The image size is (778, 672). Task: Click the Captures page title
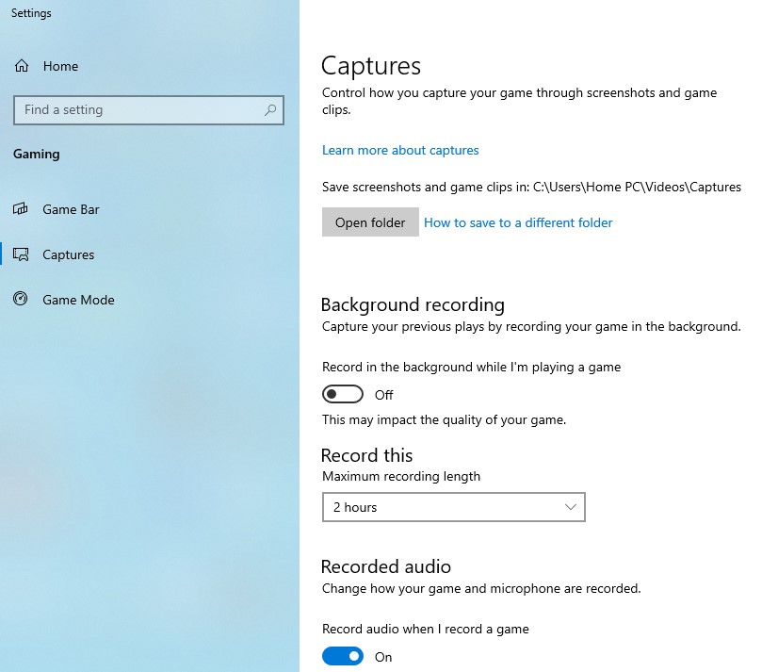click(x=371, y=66)
